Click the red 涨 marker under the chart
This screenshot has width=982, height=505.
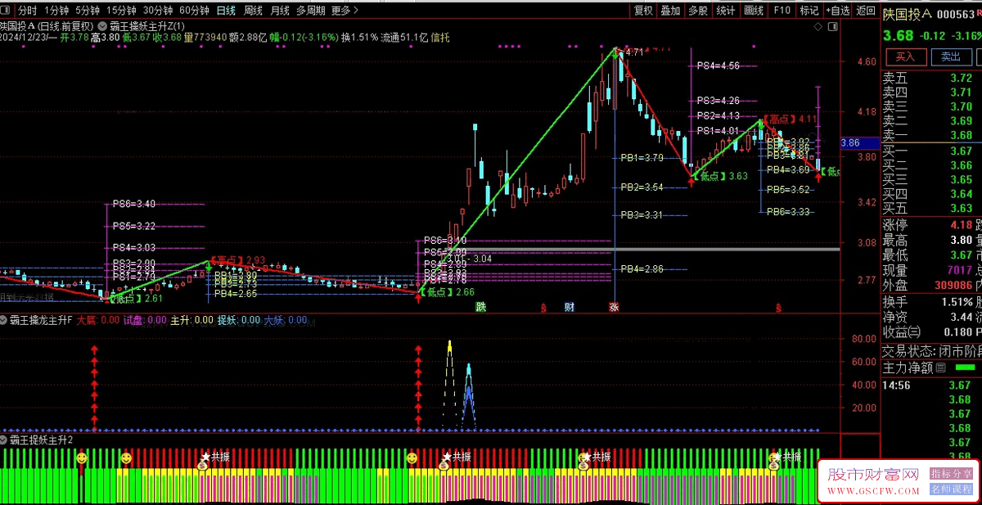[x=614, y=307]
